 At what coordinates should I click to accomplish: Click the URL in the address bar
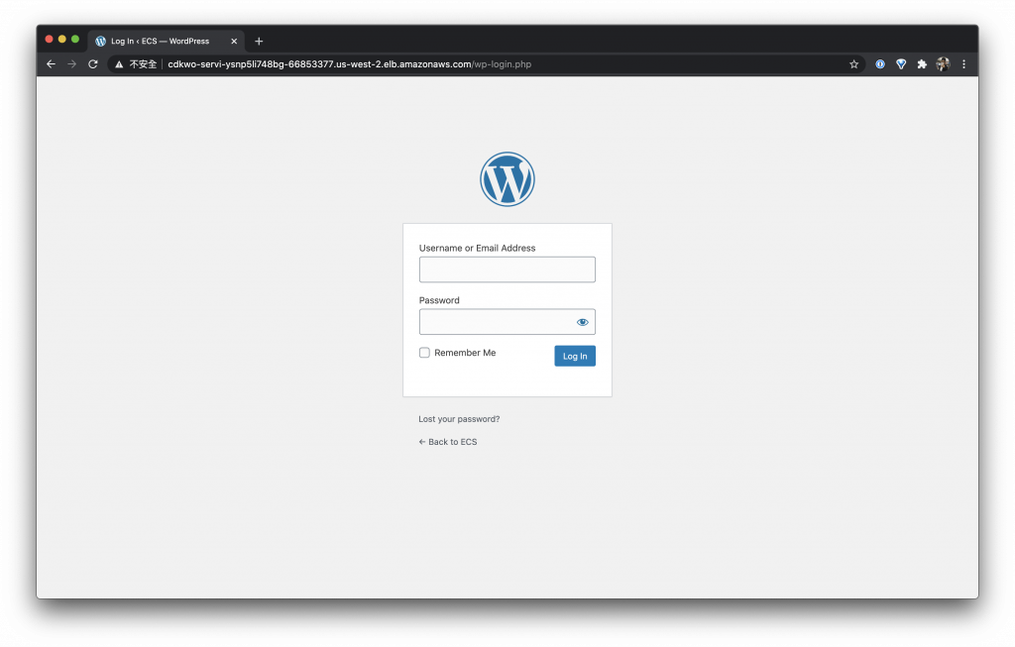pyautogui.click(x=350, y=64)
